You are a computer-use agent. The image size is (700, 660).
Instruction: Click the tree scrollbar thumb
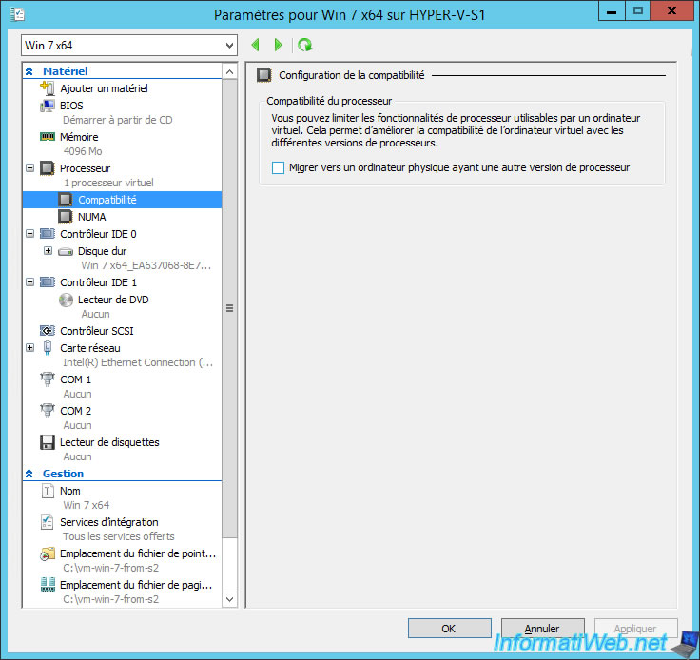(x=229, y=308)
